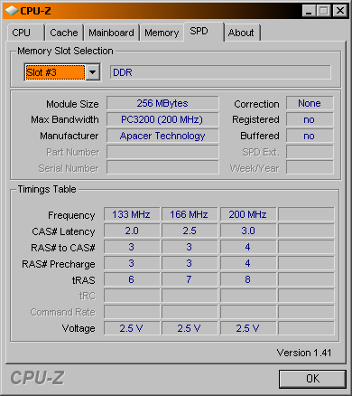The height and width of the screenshot is (396, 352).
Task: Click the Buffered value no
Action: click(x=310, y=136)
